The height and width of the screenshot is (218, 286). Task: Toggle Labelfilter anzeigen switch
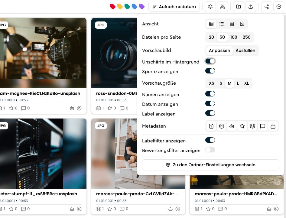pos(210,140)
